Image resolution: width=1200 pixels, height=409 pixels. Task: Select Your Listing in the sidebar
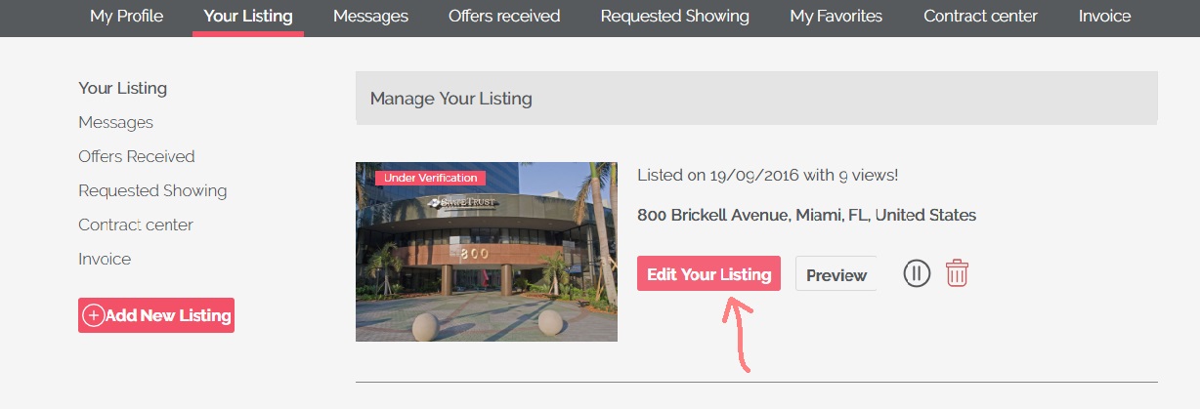coord(123,88)
